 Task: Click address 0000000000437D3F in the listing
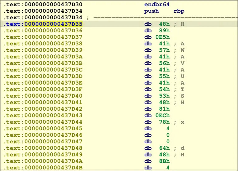[54, 89]
